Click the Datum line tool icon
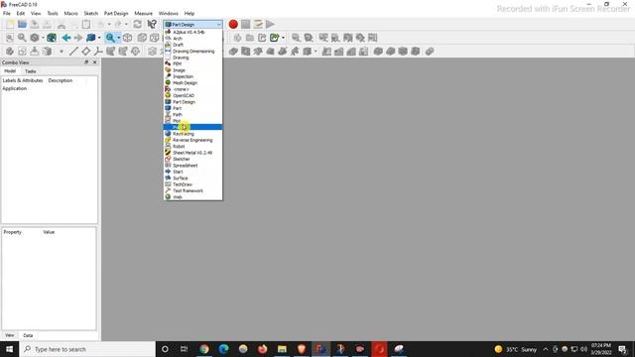The height and width of the screenshot is (357, 635). click(x=73, y=52)
